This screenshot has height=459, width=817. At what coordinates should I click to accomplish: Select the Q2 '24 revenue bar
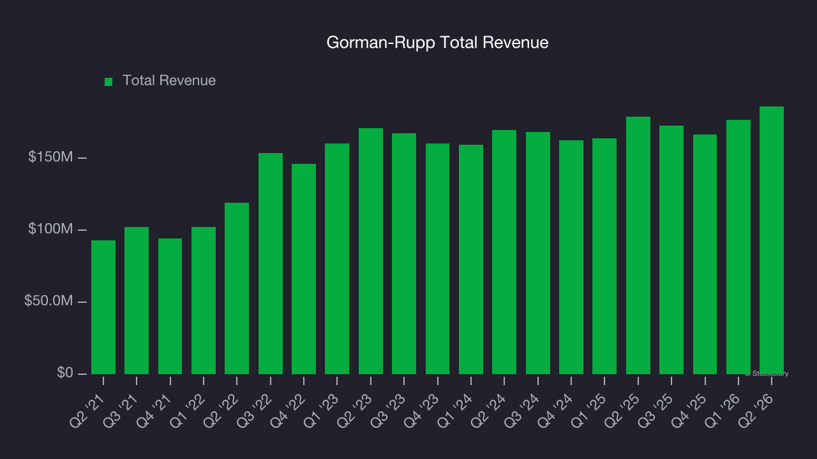pyautogui.click(x=504, y=252)
